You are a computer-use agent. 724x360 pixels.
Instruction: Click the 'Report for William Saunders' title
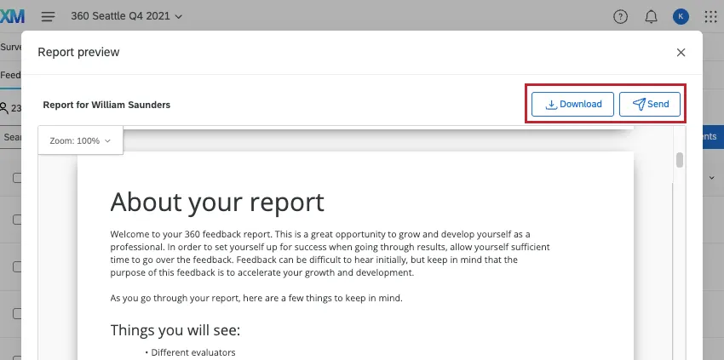(106, 105)
